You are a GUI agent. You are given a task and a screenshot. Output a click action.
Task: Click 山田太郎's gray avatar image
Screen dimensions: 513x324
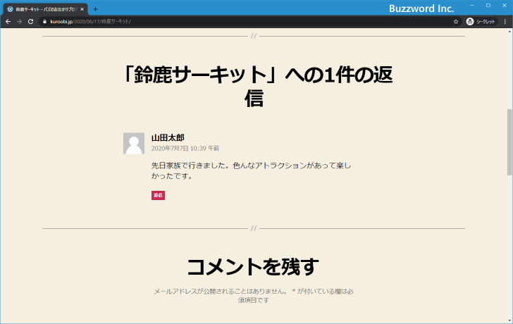click(x=134, y=143)
